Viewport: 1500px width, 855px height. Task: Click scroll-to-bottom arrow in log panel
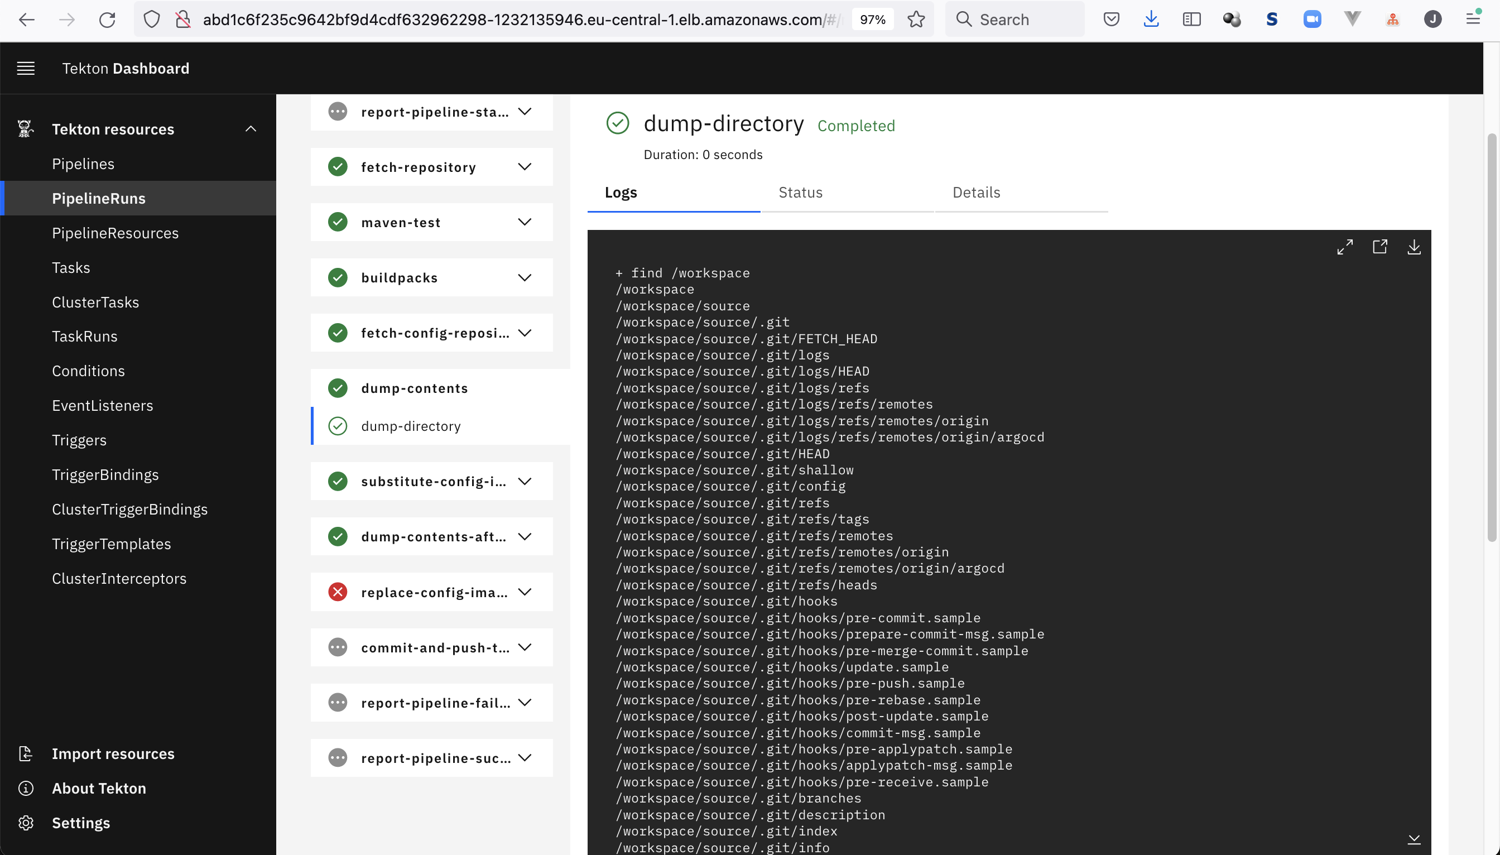[1414, 839]
